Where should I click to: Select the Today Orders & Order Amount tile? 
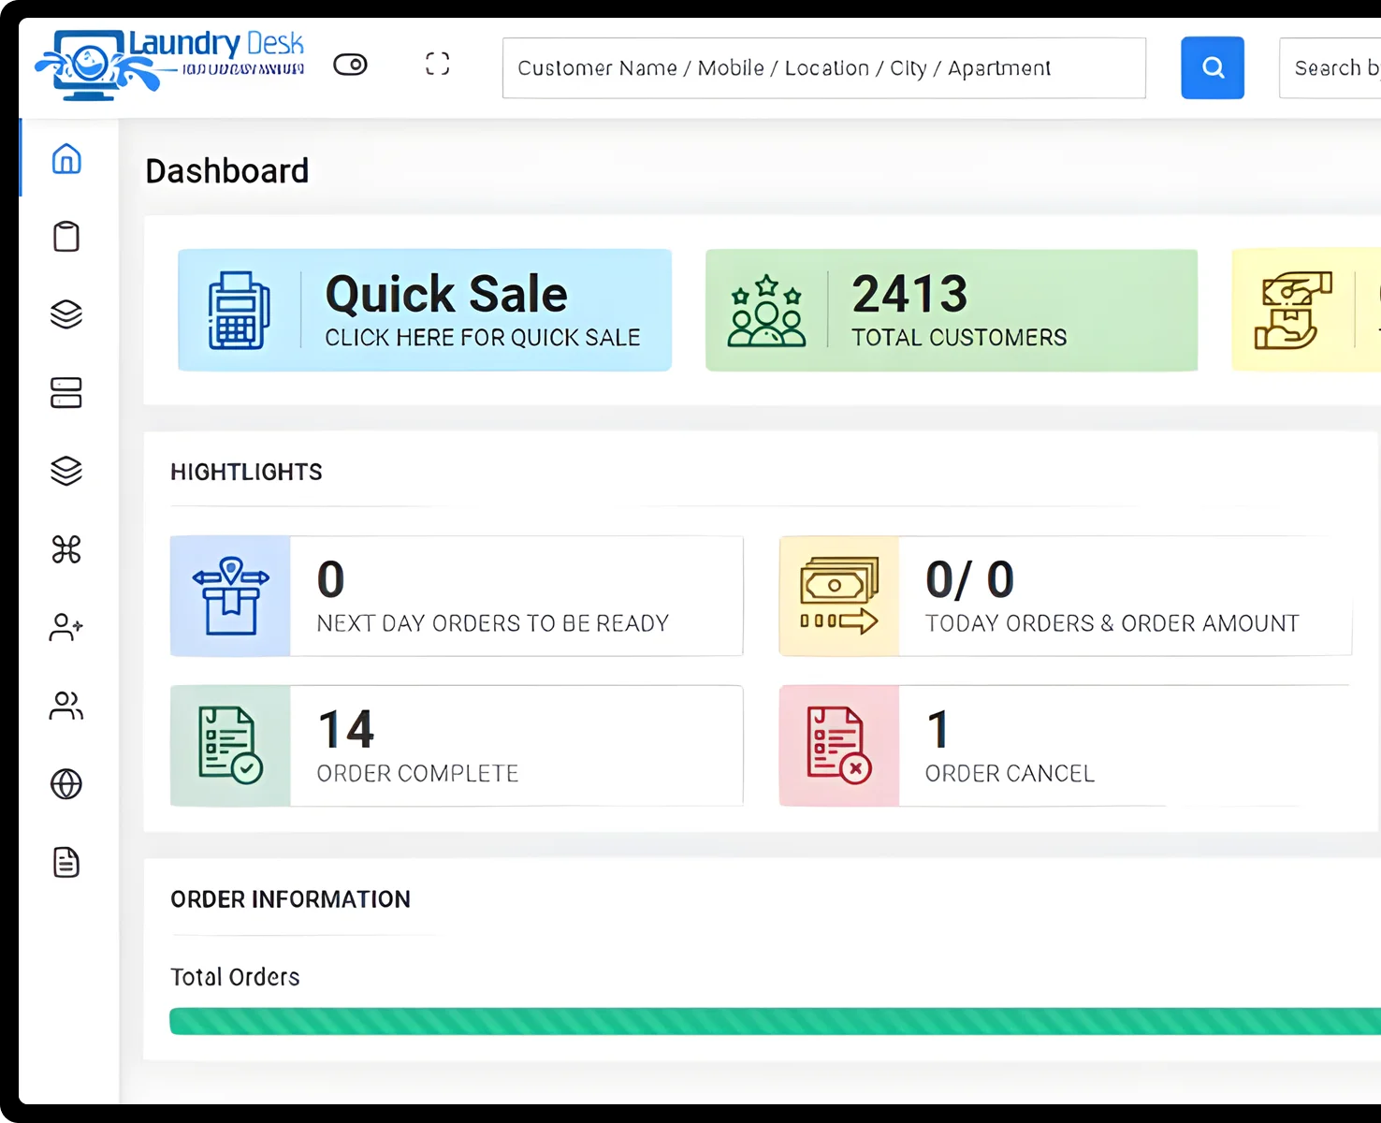tap(1065, 596)
